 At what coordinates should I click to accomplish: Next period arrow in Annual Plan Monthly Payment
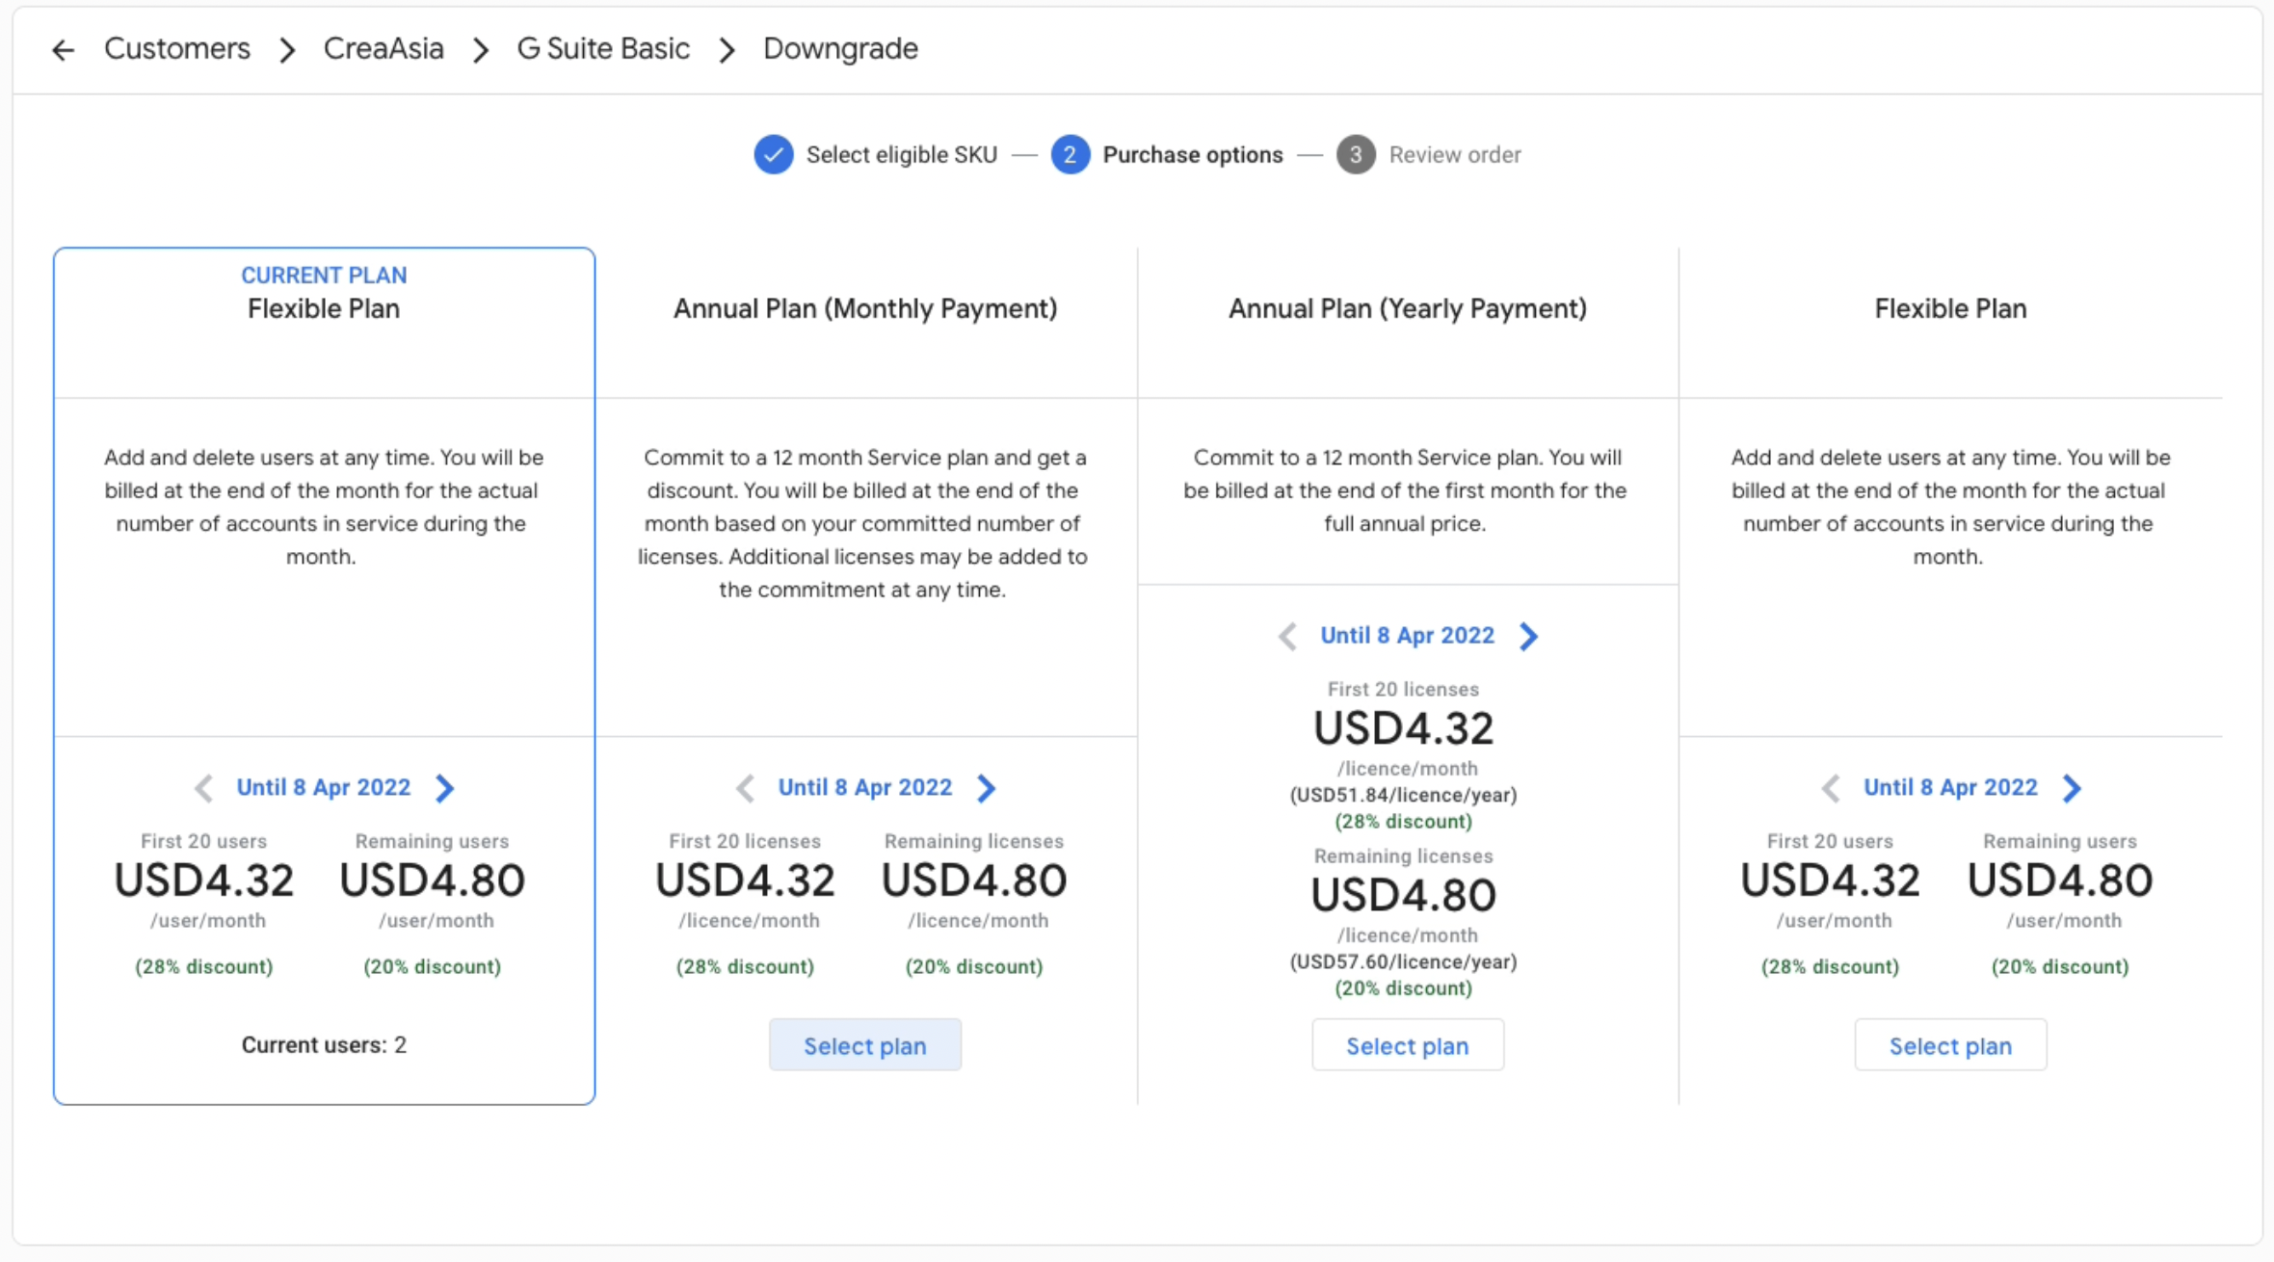point(986,788)
